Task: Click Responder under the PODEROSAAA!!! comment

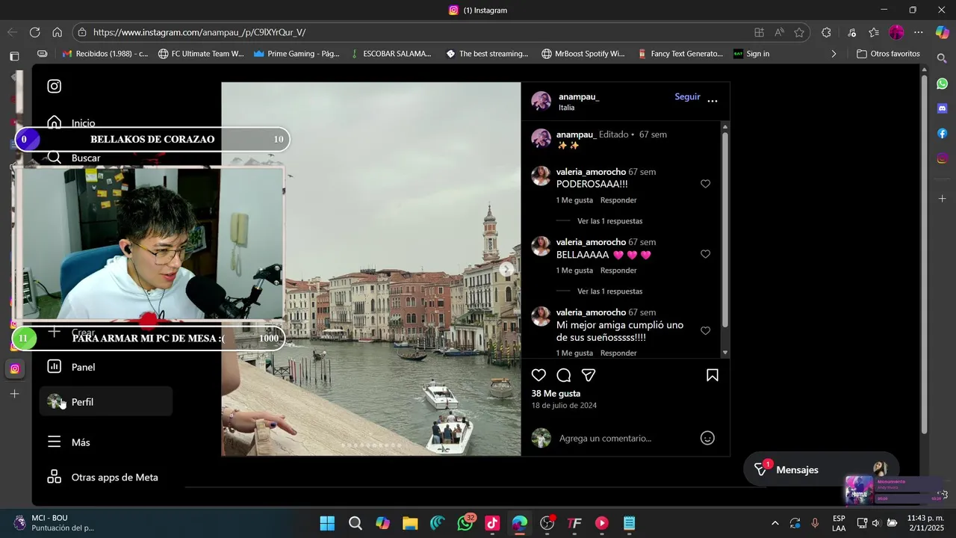Action: coord(618,200)
